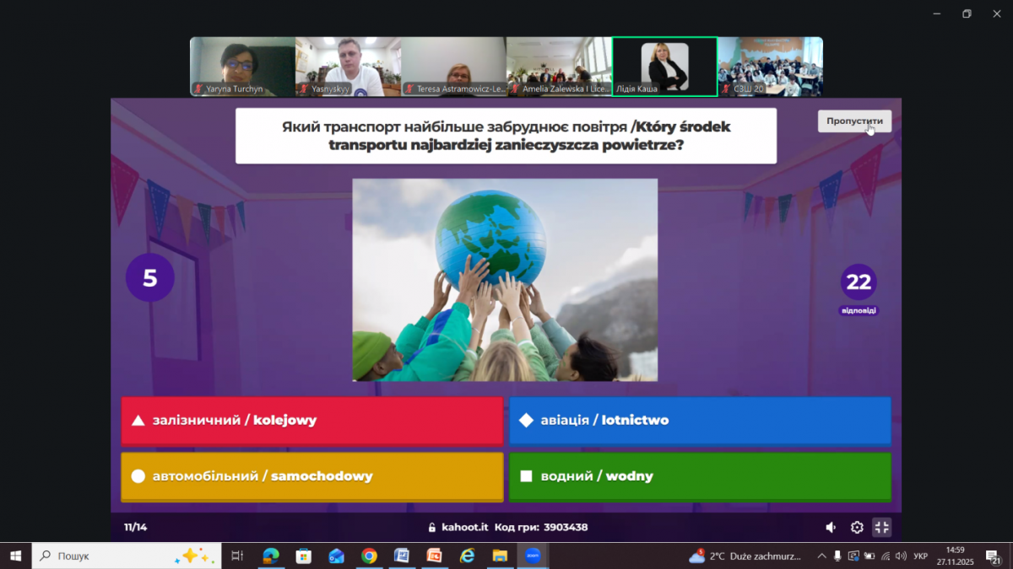The height and width of the screenshot is (569, 1013).
Task: Open Microsoft Store from taskbar
Action: 304,556
